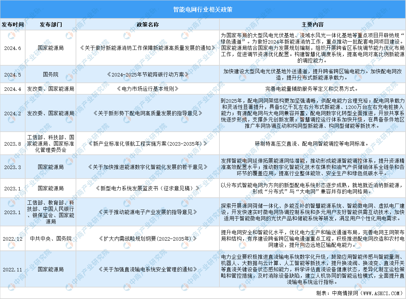Click the "主要内容" column header
The image size is (406, 299).
tap(313, 24)
